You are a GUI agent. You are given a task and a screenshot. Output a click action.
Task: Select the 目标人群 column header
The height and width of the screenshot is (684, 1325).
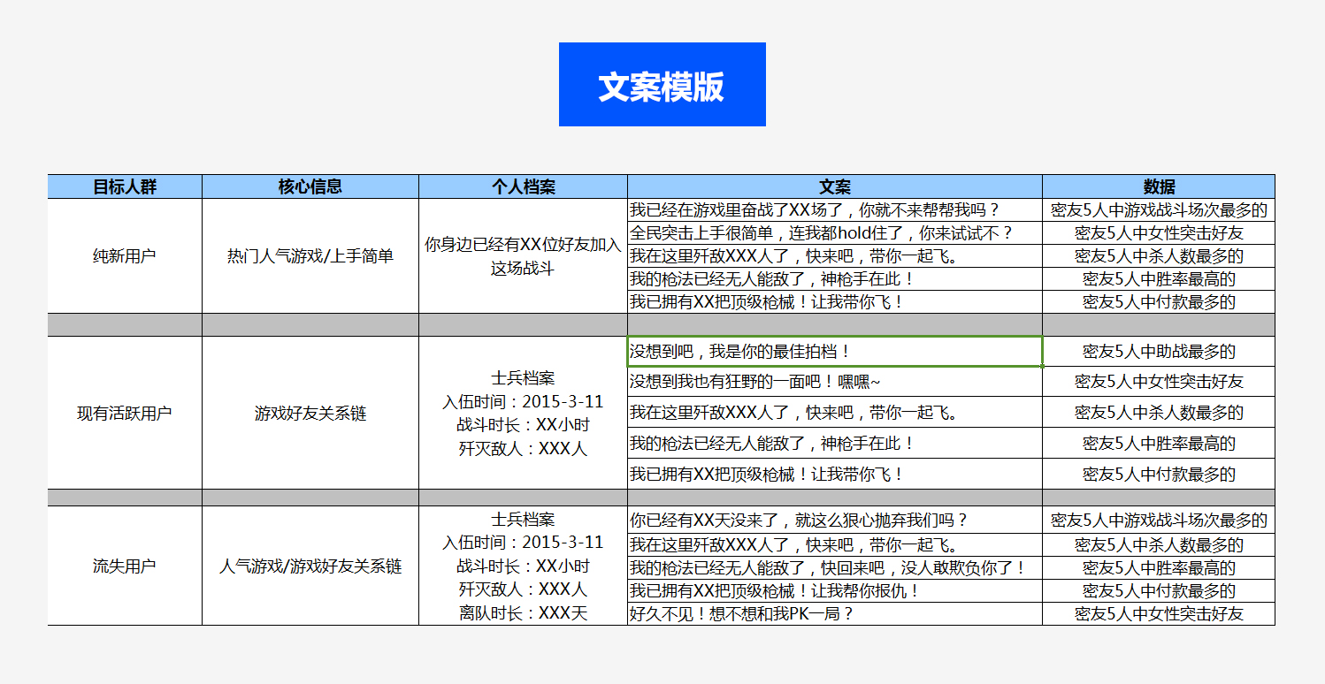125,186
